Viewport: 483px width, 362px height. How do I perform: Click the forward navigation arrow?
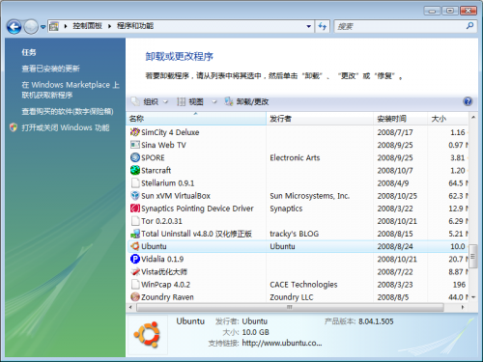click(x=31, y=27)
